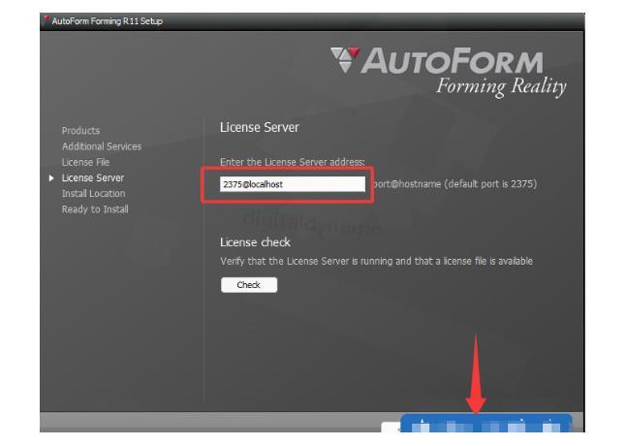Open the License File step
The image size is (626, 446).
[85, 162]
